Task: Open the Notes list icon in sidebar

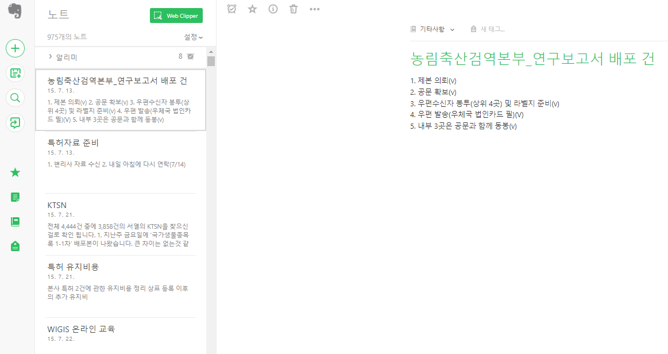Action: click(x=15, y=197)
